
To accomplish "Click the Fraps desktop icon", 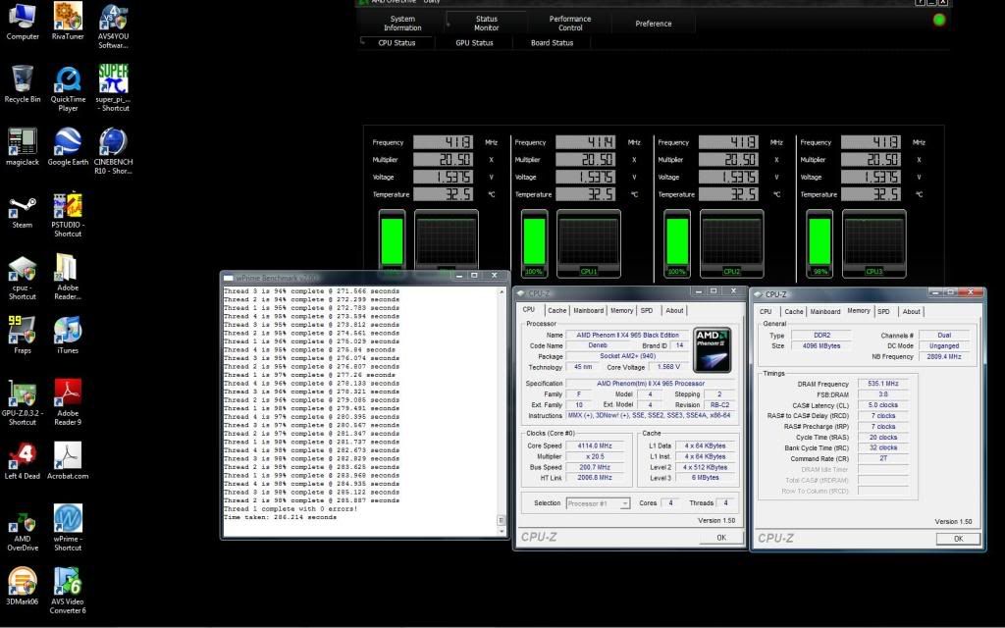I will [23, 336].
